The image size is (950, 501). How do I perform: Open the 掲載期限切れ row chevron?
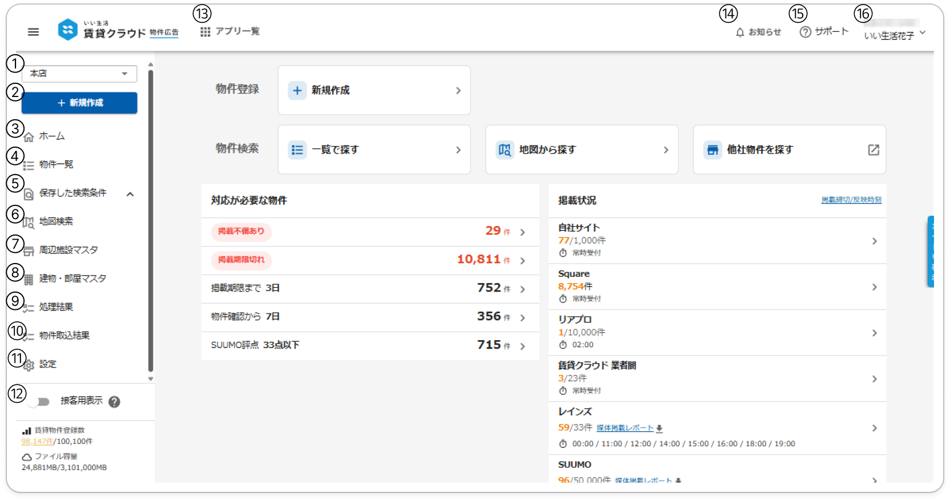point(522,261)
